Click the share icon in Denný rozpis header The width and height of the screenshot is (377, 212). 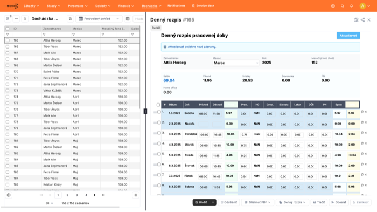[x=362, y=20]
